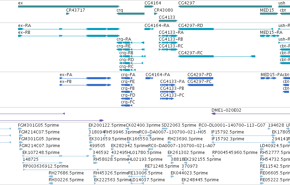Select the RH30226.5prime EST

51,183
